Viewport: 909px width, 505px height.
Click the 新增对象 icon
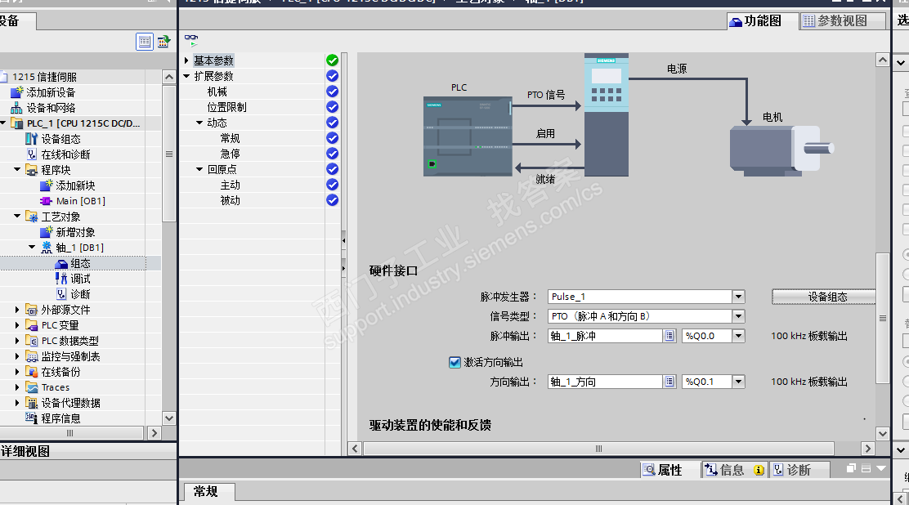pos(46,232)
